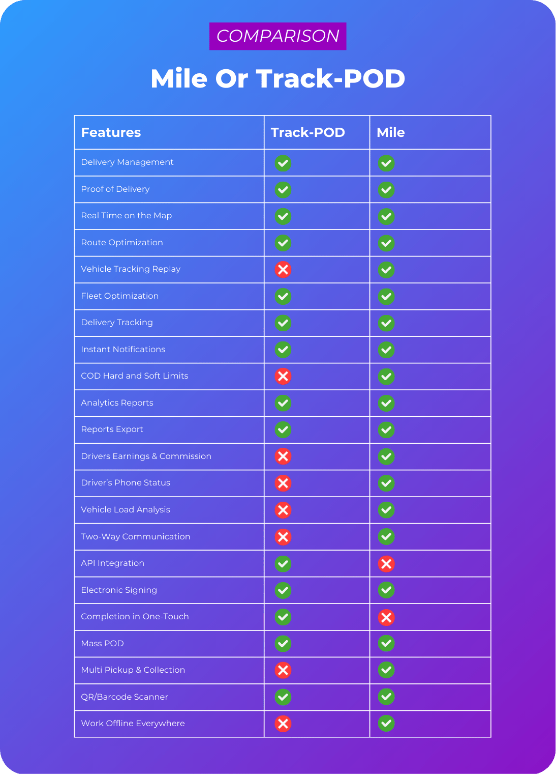Click Mile's green check for Route Optimization
The width and height of the screenshot is (556, 775).
point(386,243)
